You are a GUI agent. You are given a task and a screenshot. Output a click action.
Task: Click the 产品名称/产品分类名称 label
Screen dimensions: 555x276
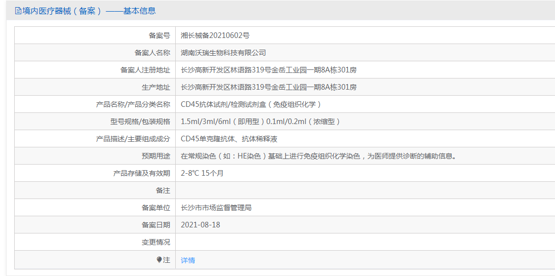(133, 104)
